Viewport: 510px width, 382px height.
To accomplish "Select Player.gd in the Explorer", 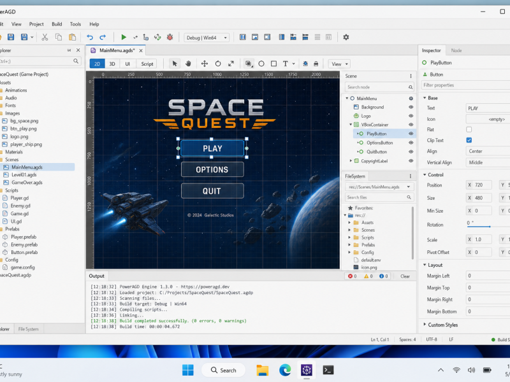I will pos(20,198).
